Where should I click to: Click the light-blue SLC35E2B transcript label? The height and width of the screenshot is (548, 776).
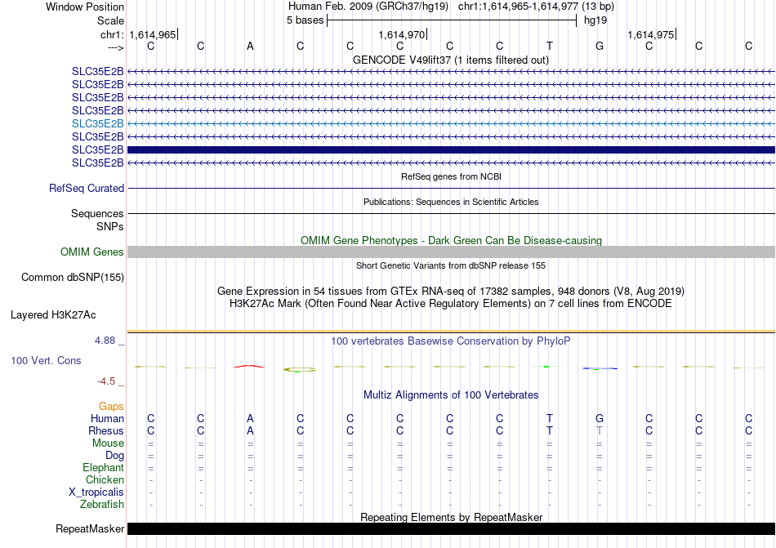tap(97, 123)
